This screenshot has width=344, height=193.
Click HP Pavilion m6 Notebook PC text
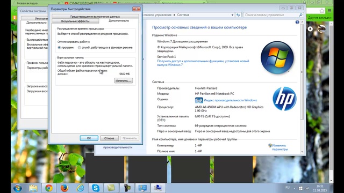point(214,94)
